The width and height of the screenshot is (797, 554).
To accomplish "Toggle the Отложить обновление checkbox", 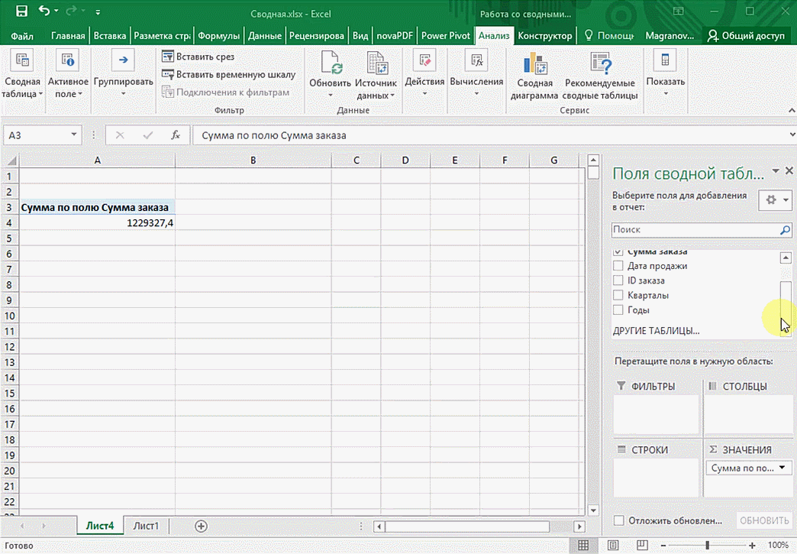I will point(619,520).
